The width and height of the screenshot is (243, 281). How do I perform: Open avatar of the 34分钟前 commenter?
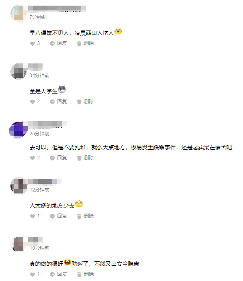tap(18, 71)
